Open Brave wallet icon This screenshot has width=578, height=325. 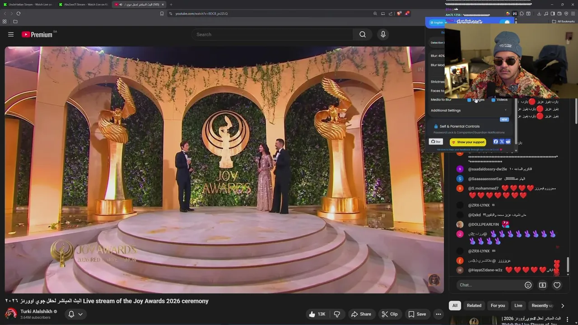click(x=559, y=14)
